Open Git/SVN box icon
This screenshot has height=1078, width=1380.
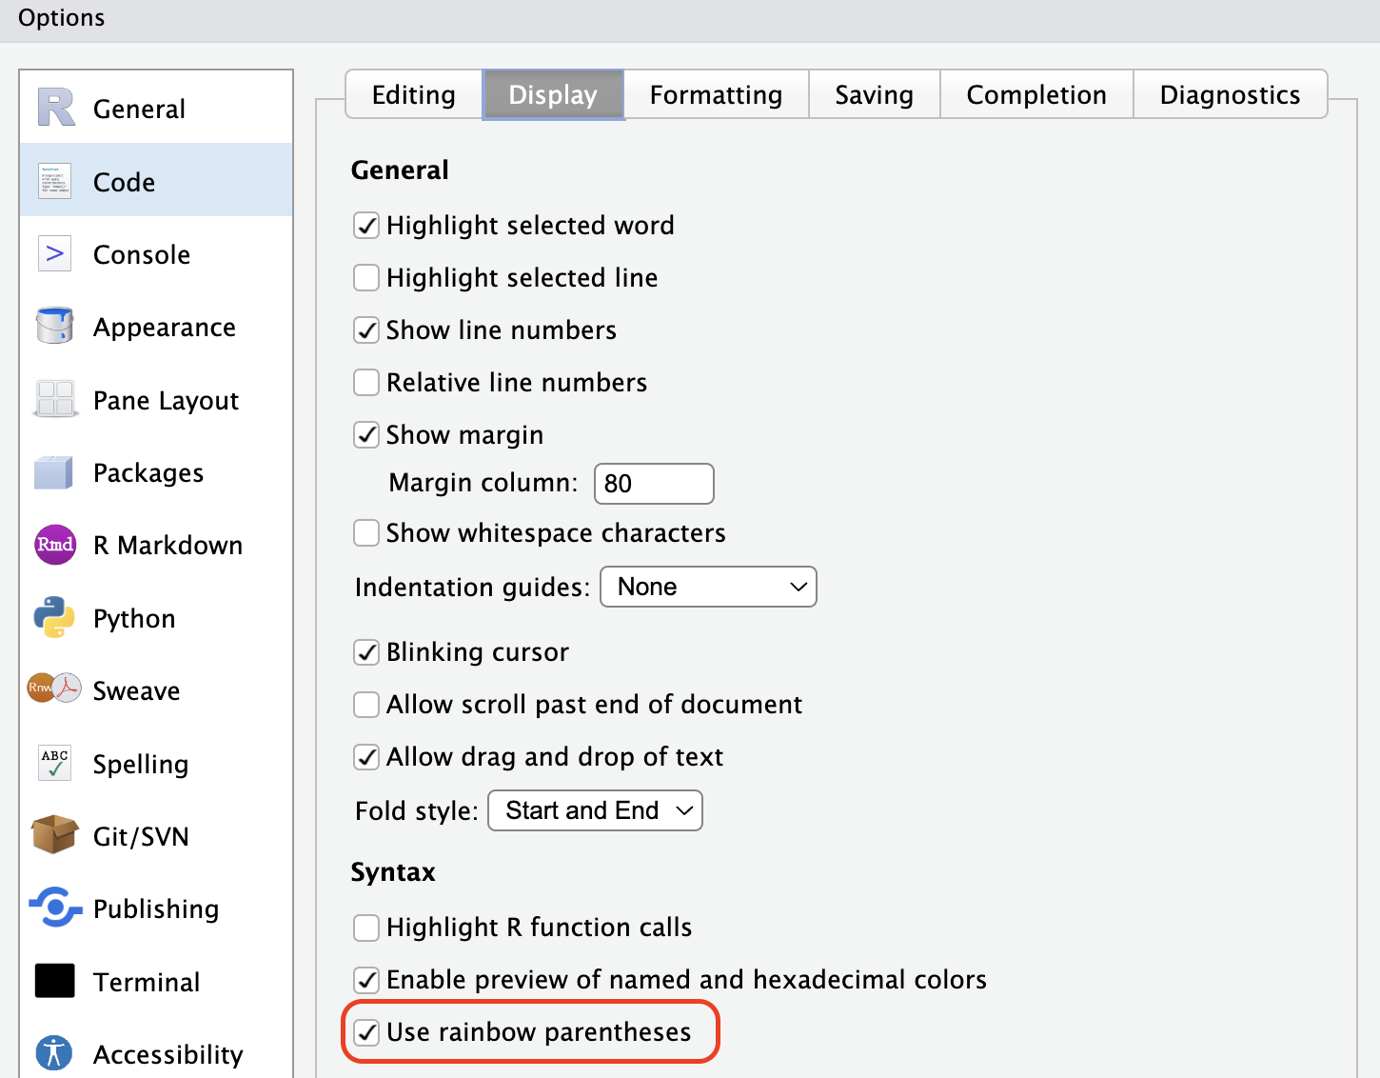(54, 835)
